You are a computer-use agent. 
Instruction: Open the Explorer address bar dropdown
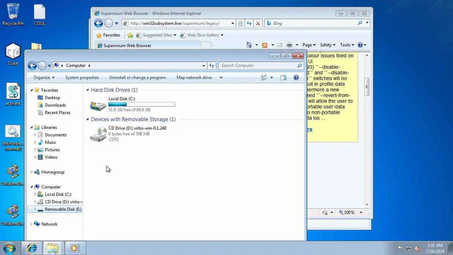[203, 66]
